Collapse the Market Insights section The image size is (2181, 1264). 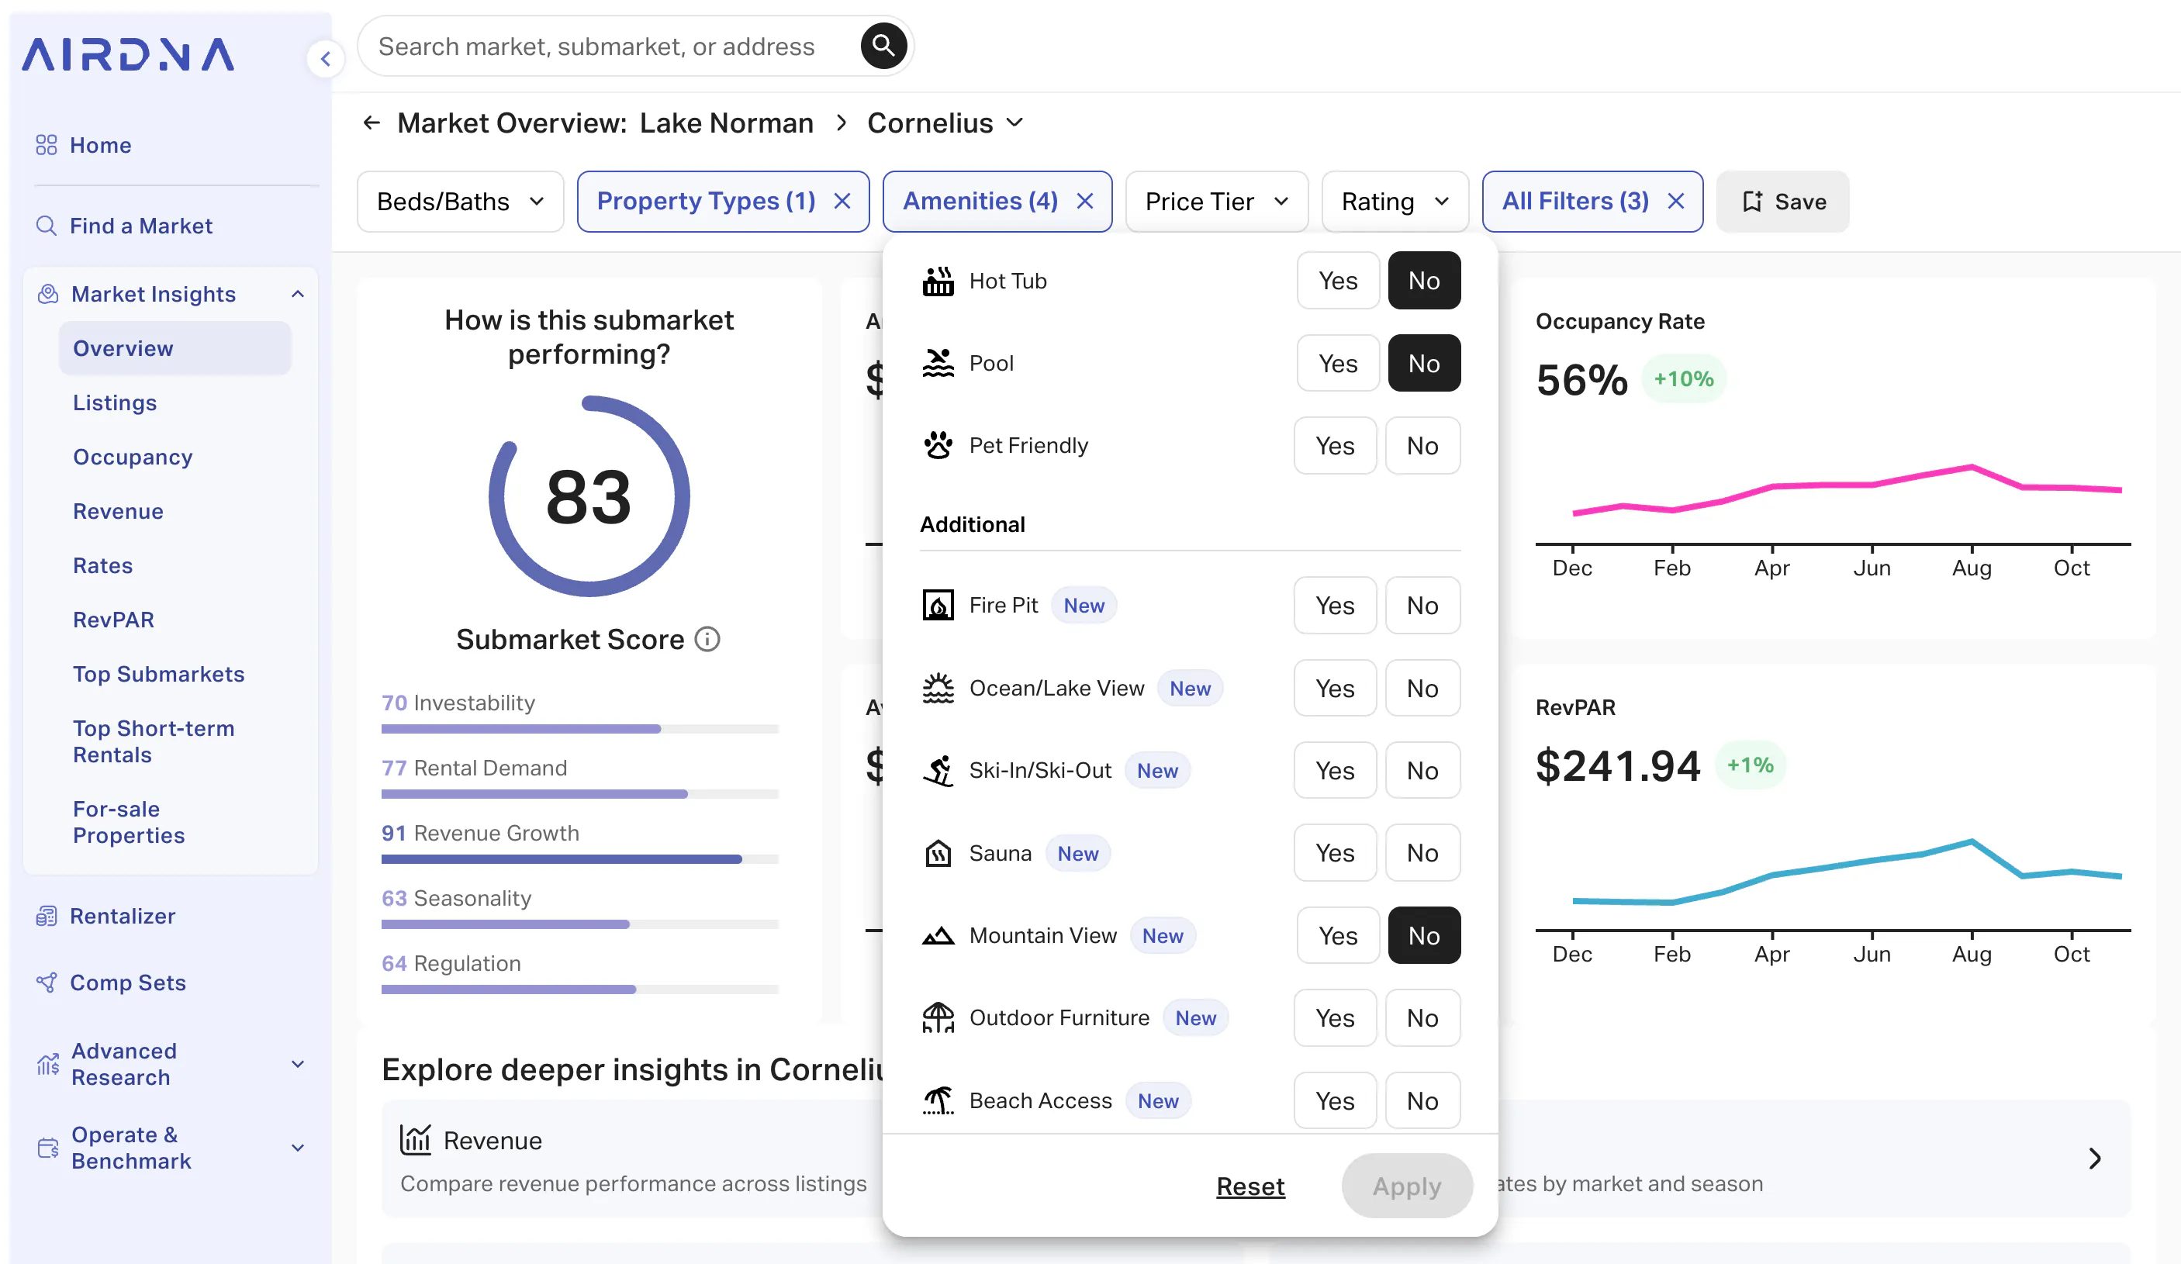pyautogui.click(x=298, y=294)
